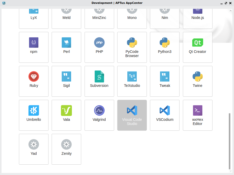Image resolution: width=234 pixels, height=175 pixels.
Task: Click the APTus app icon in title bar
Action: 4,3
